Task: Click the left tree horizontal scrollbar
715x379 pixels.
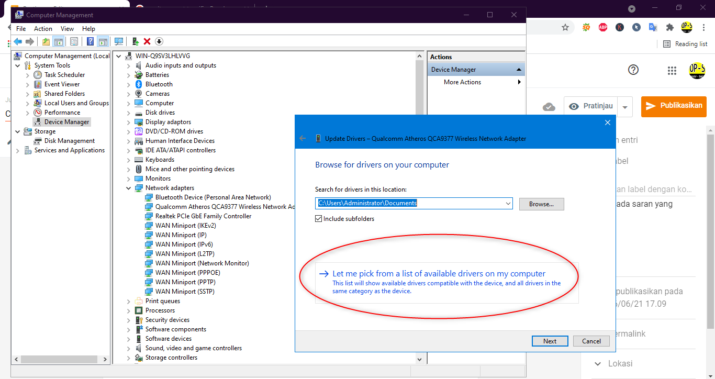Action: click(60, 359)
